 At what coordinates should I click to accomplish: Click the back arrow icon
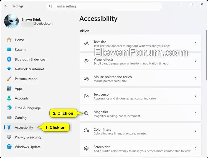[x=6, y=6]
